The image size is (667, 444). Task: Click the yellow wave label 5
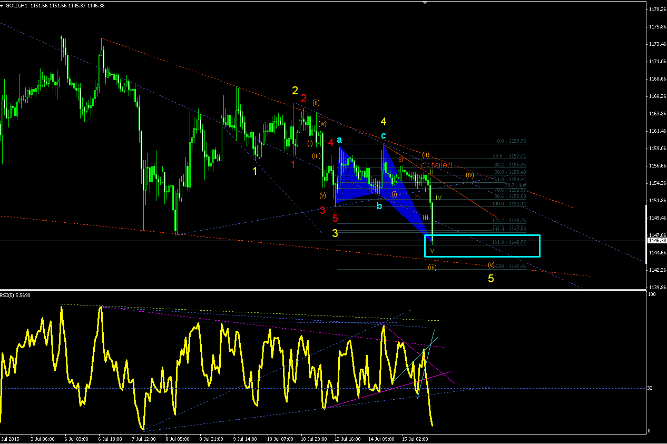coord(491,279)
